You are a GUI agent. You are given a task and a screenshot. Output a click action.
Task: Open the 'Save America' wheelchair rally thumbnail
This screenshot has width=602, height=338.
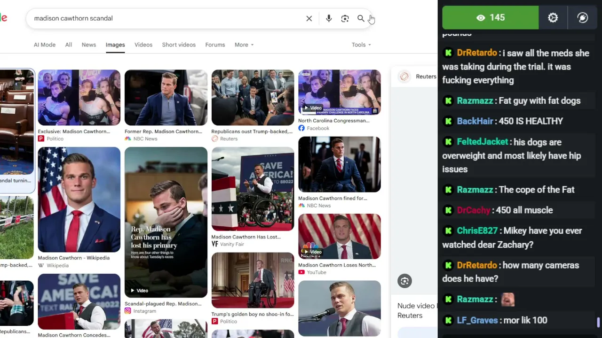click(253, 189)
